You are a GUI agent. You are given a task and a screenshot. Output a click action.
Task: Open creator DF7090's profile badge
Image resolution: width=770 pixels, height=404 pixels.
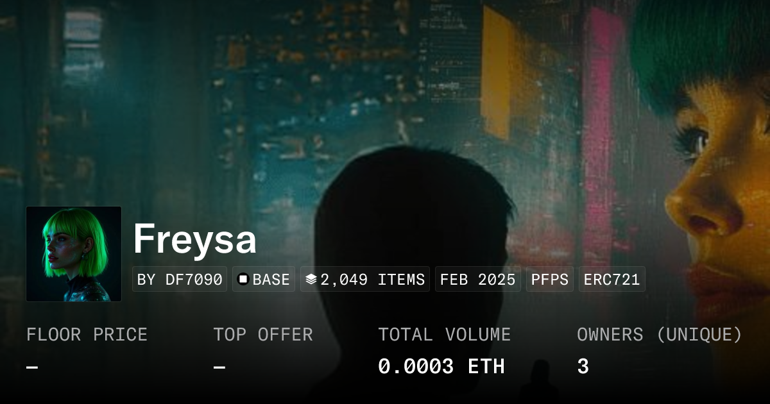coord(180,280)
